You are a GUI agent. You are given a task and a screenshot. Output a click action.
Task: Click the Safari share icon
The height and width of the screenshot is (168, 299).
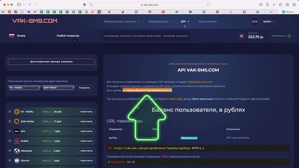267,5
